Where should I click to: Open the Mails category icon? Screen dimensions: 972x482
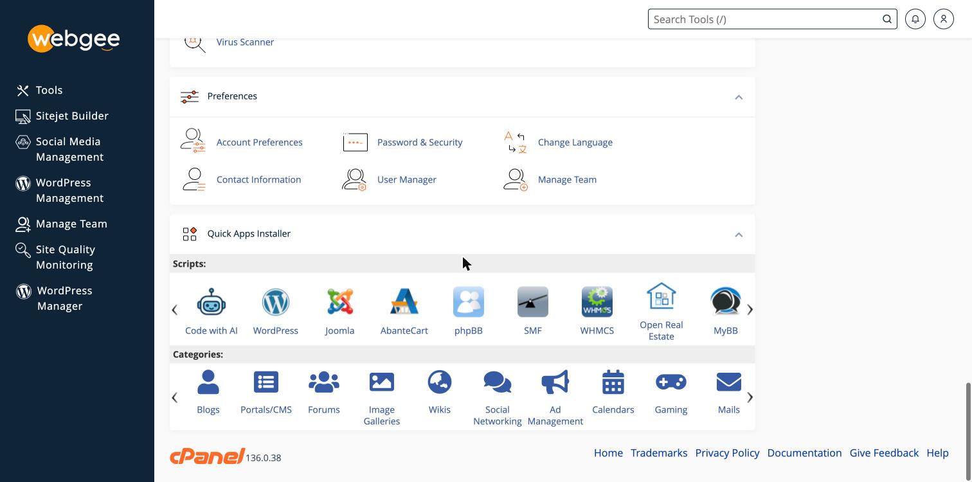[729, 382]
